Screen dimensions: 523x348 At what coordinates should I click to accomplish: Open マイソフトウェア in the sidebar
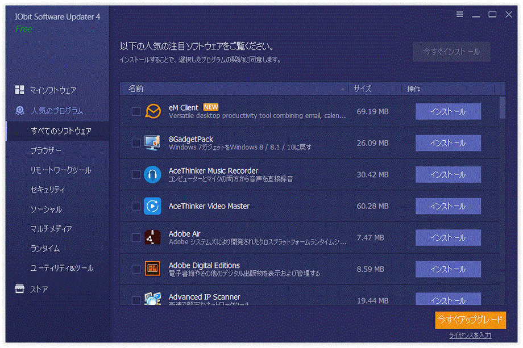tap(53, 90)
